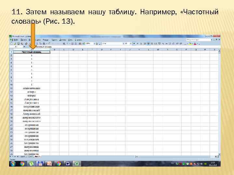Open Windows Start button
Viewport: 234px width, 175px height.
coord(13,164)
